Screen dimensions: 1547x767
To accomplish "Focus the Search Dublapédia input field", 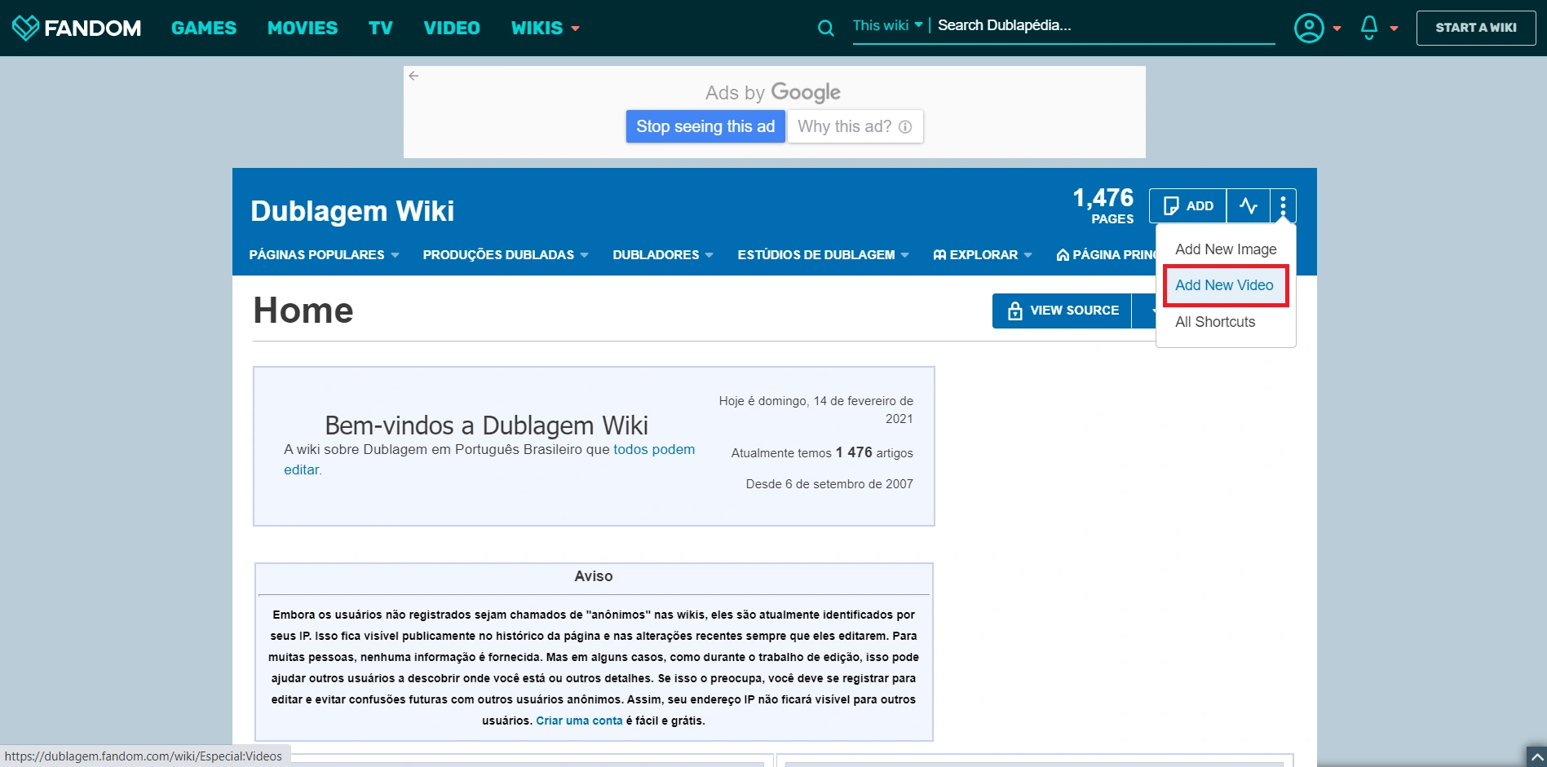I will [x=1106, y=25].
